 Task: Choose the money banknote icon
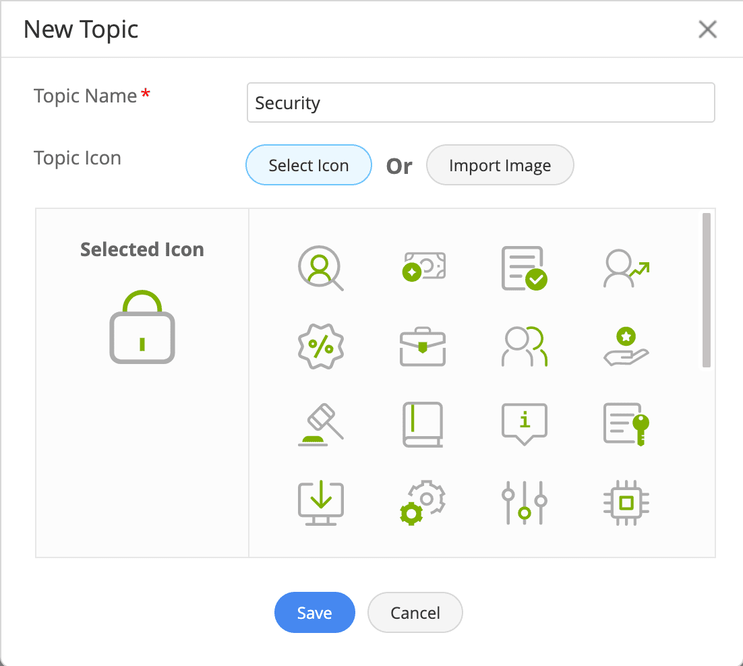pos(423,267)
